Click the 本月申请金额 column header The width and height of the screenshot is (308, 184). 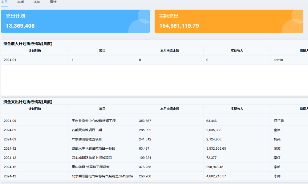[169, 109]
